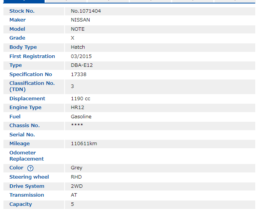Viewport: 266px width, 217px height.
Task: Select the RHD steering wheel value
Action: (x=76, y=177)
